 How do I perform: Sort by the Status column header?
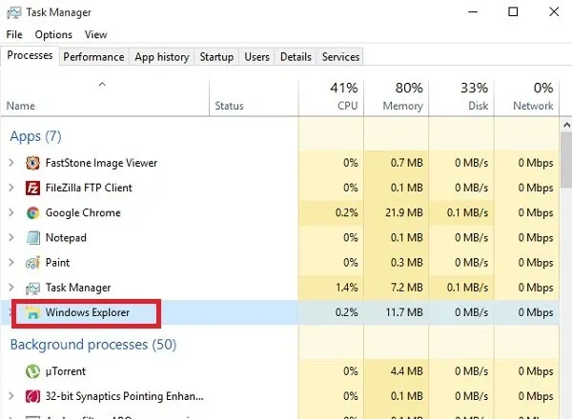(x=254, y=98)
